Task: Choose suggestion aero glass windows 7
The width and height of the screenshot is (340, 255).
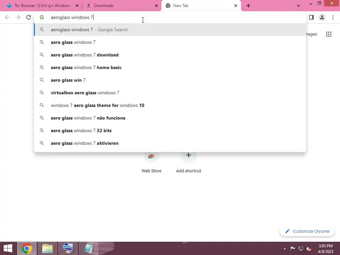Action: point(170,42)
